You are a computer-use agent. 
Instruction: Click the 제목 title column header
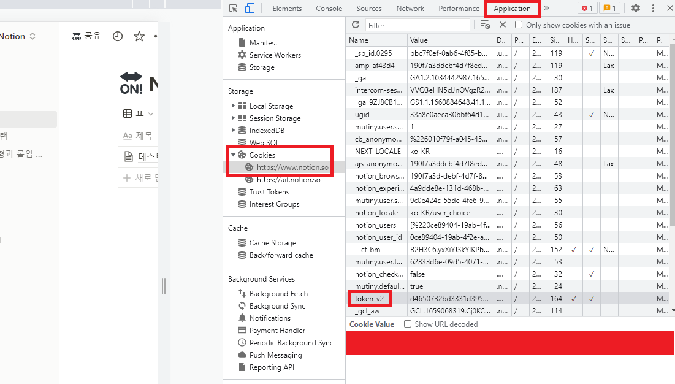pyautogui.click(x=138, y=136)
